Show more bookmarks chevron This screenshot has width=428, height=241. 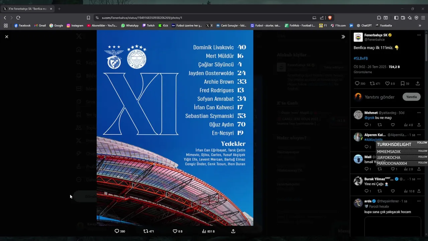click(420, 25)
